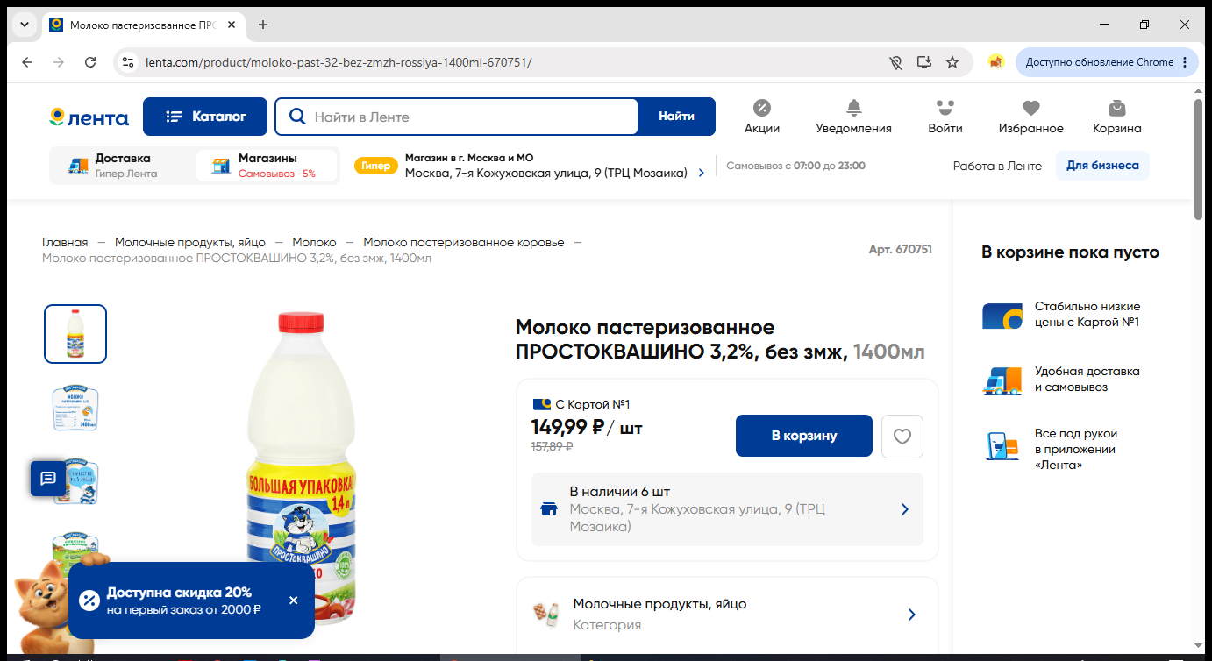Click the install app icon in address bar
The height and width of the screenshot is (661, 1212).
(923, 62)
